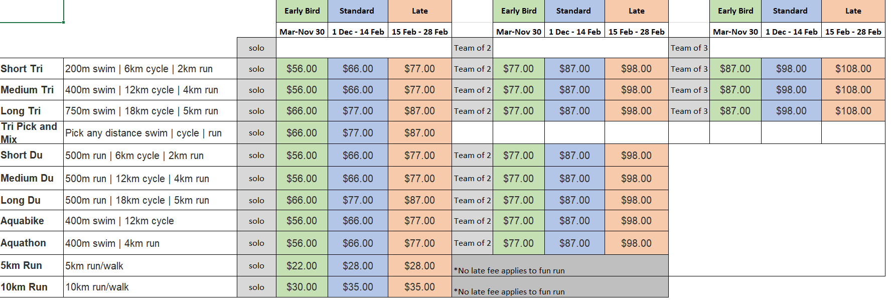This screenshot has height=300, width=892.
Task: Click the no late fee note in 5km Run row
Action: click(509, 270)
